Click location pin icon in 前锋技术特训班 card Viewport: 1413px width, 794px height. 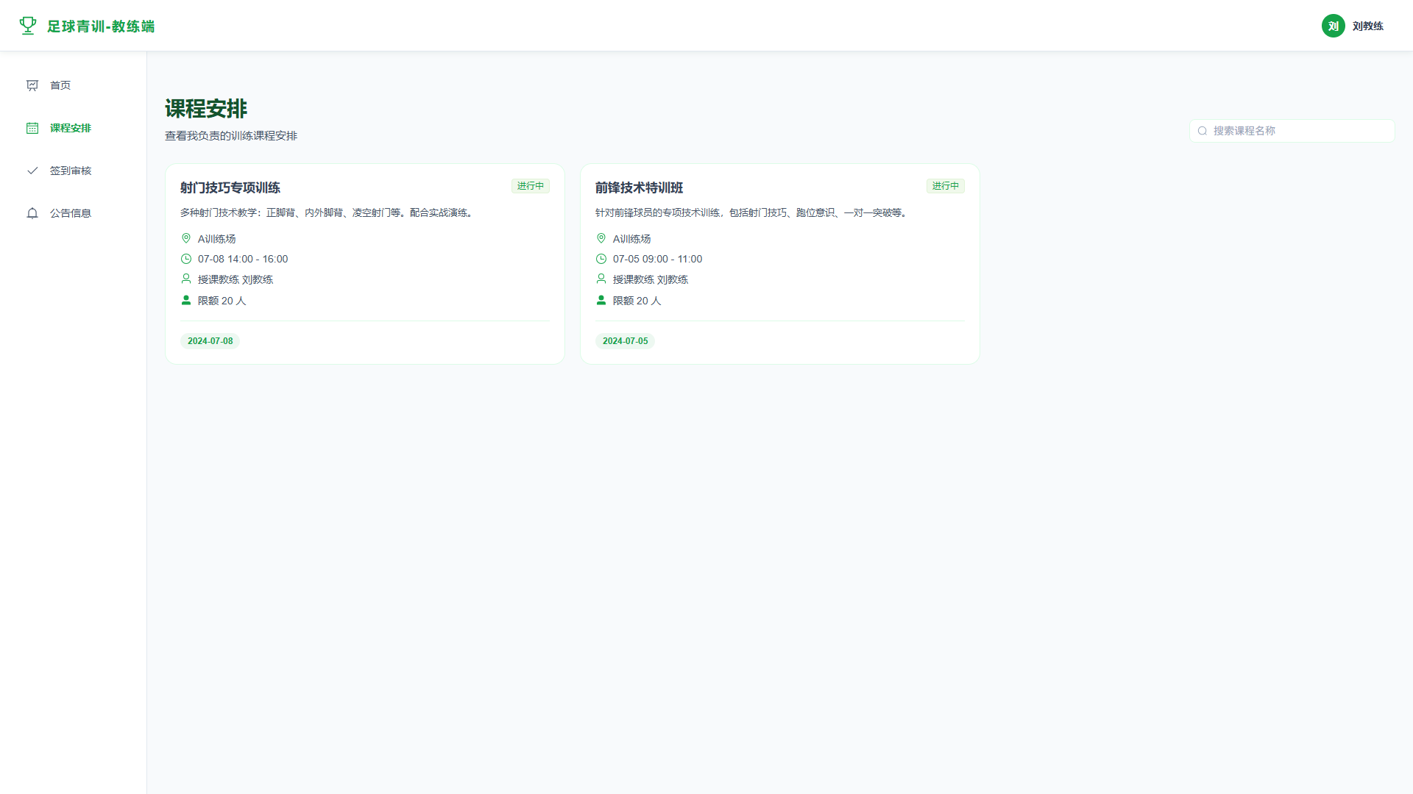coord(601,238)
